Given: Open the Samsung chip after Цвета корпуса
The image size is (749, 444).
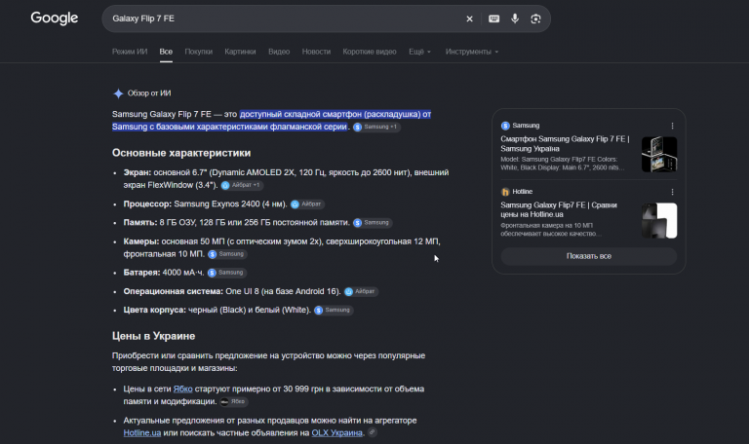Looking at the screenshot, I should pos(334,310).
